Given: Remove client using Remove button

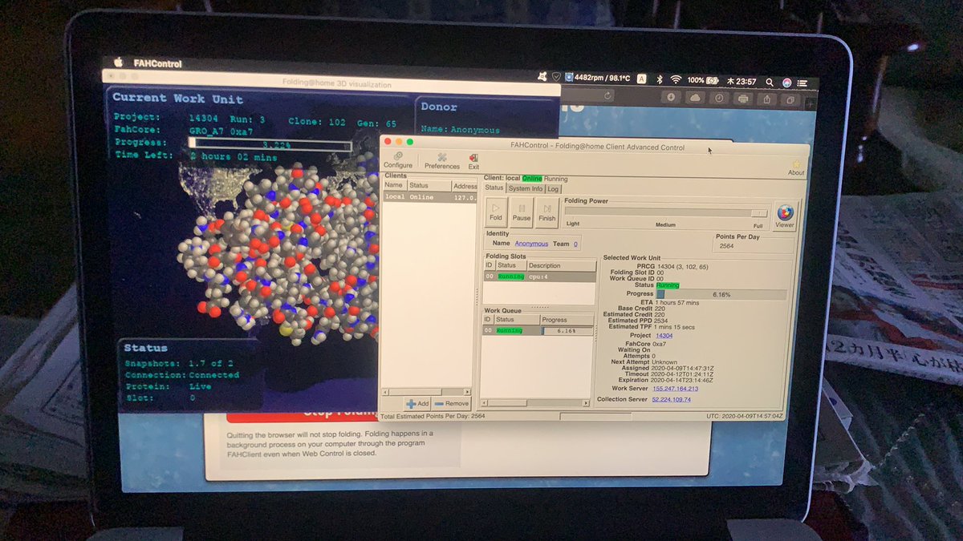Looking at the screenshot, I should pyautogui.click(x=451, y=403).
